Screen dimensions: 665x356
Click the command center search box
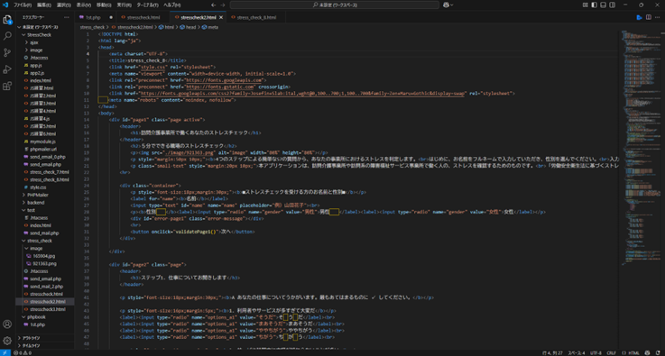(x=334, y=5)
